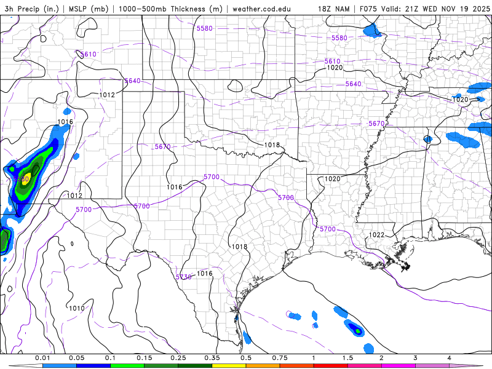Click the yellow precipitation core over Arizona
492x369 pixels.
(26, 178)
